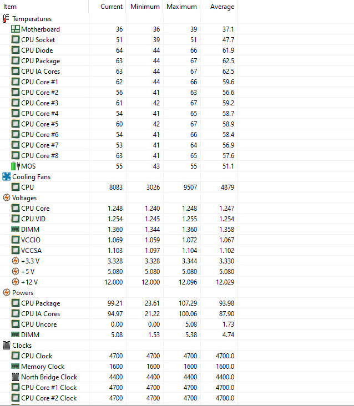Select the CPU Core #2 Clock label

[49, 398]
